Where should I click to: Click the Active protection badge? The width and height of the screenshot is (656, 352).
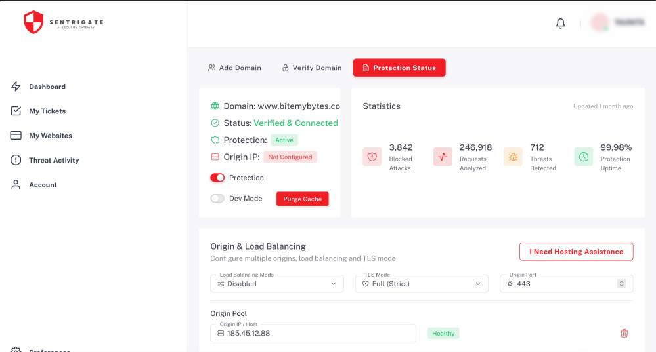point(284,140)
